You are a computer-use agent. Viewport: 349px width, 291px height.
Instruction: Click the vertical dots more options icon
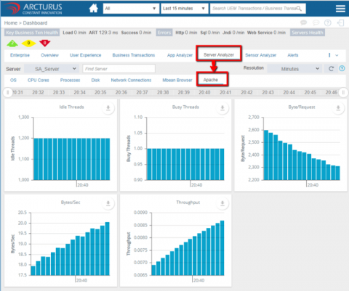click(329, 55)
